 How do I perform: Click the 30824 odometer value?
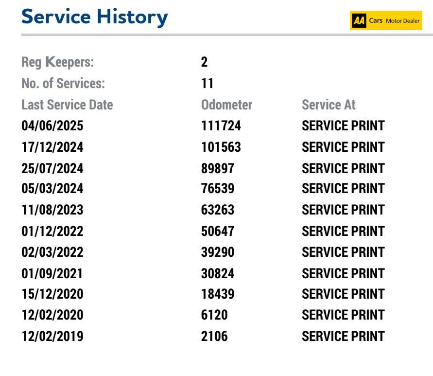pyautogui.click(x=218, y=273)
